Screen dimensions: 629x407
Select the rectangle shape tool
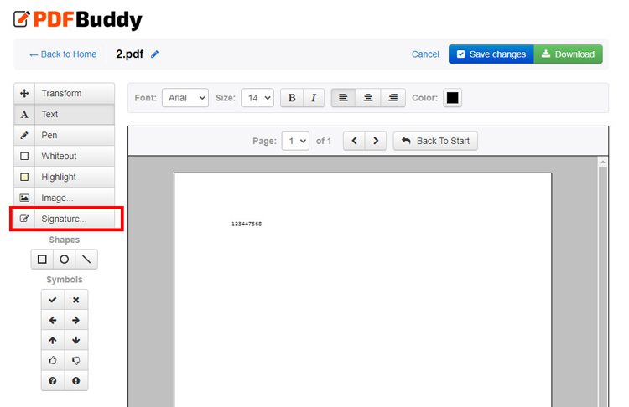[x=42, y=260]
